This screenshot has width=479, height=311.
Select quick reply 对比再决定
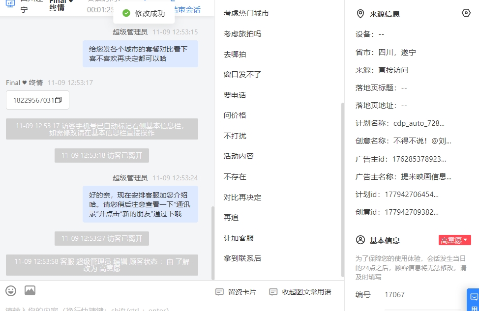point(242,197)
